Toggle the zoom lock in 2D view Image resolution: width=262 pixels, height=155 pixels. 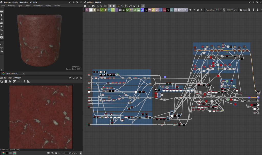point(81,153)
